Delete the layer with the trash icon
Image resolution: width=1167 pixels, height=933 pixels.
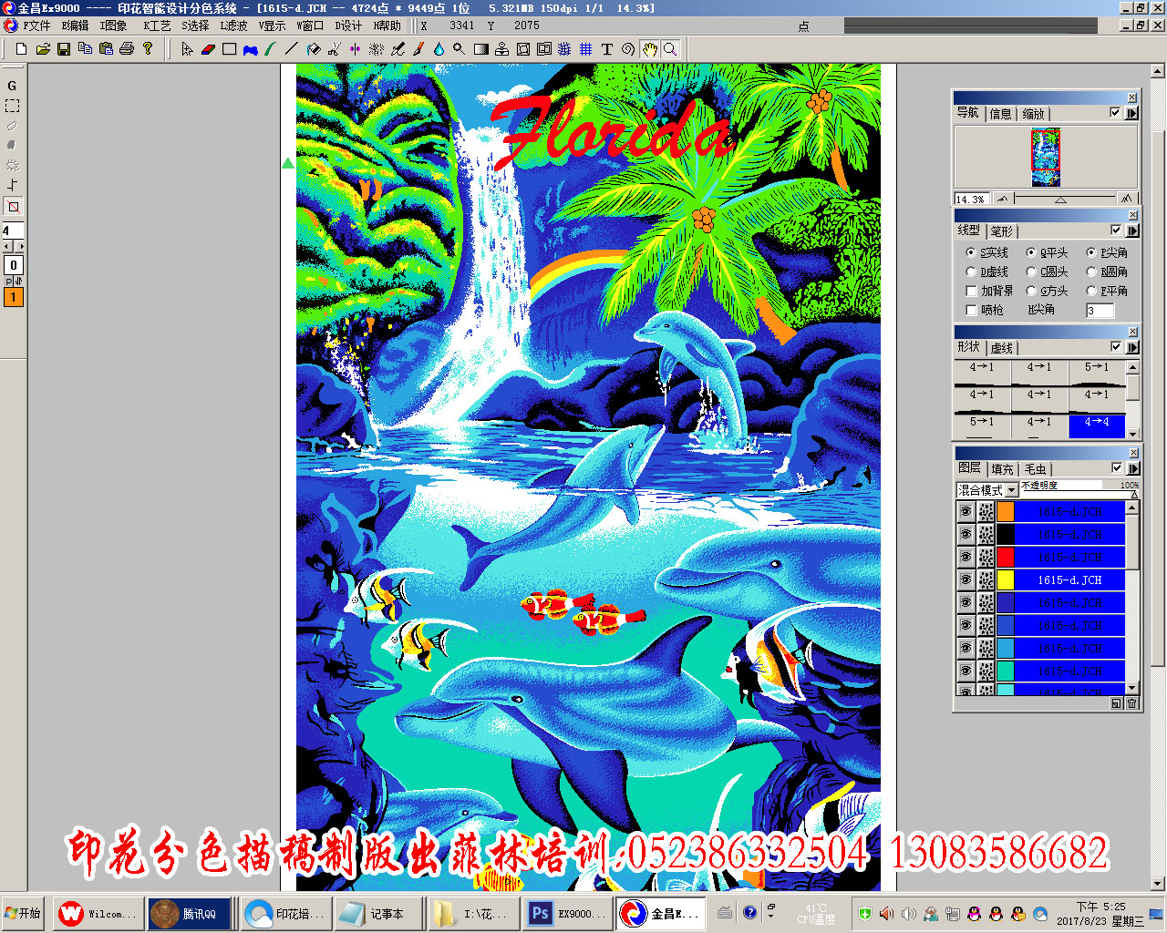tap(1132, 703)
